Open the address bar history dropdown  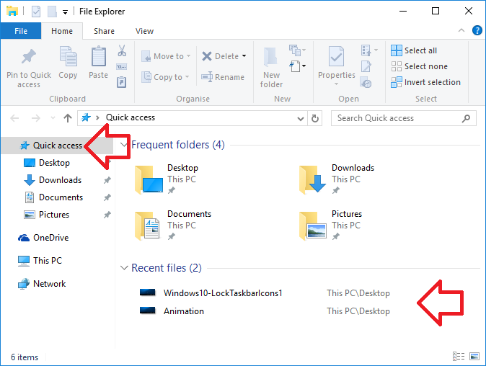tap(301, 118)
